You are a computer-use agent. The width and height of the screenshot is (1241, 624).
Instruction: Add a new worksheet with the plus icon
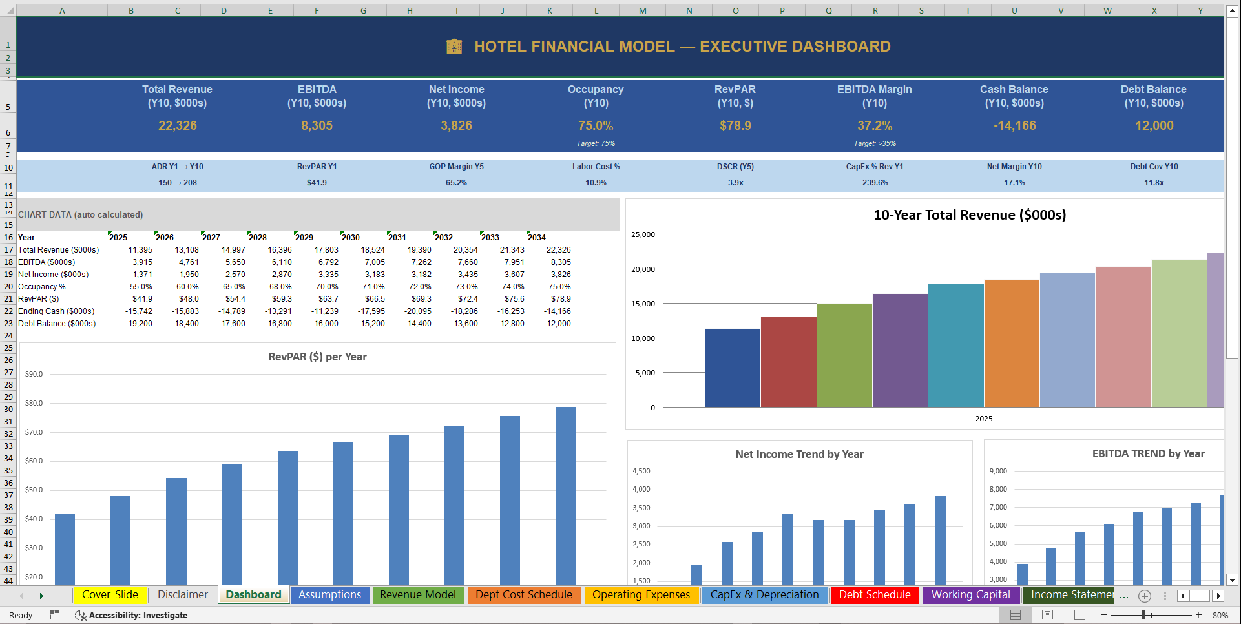(1145, 596)
